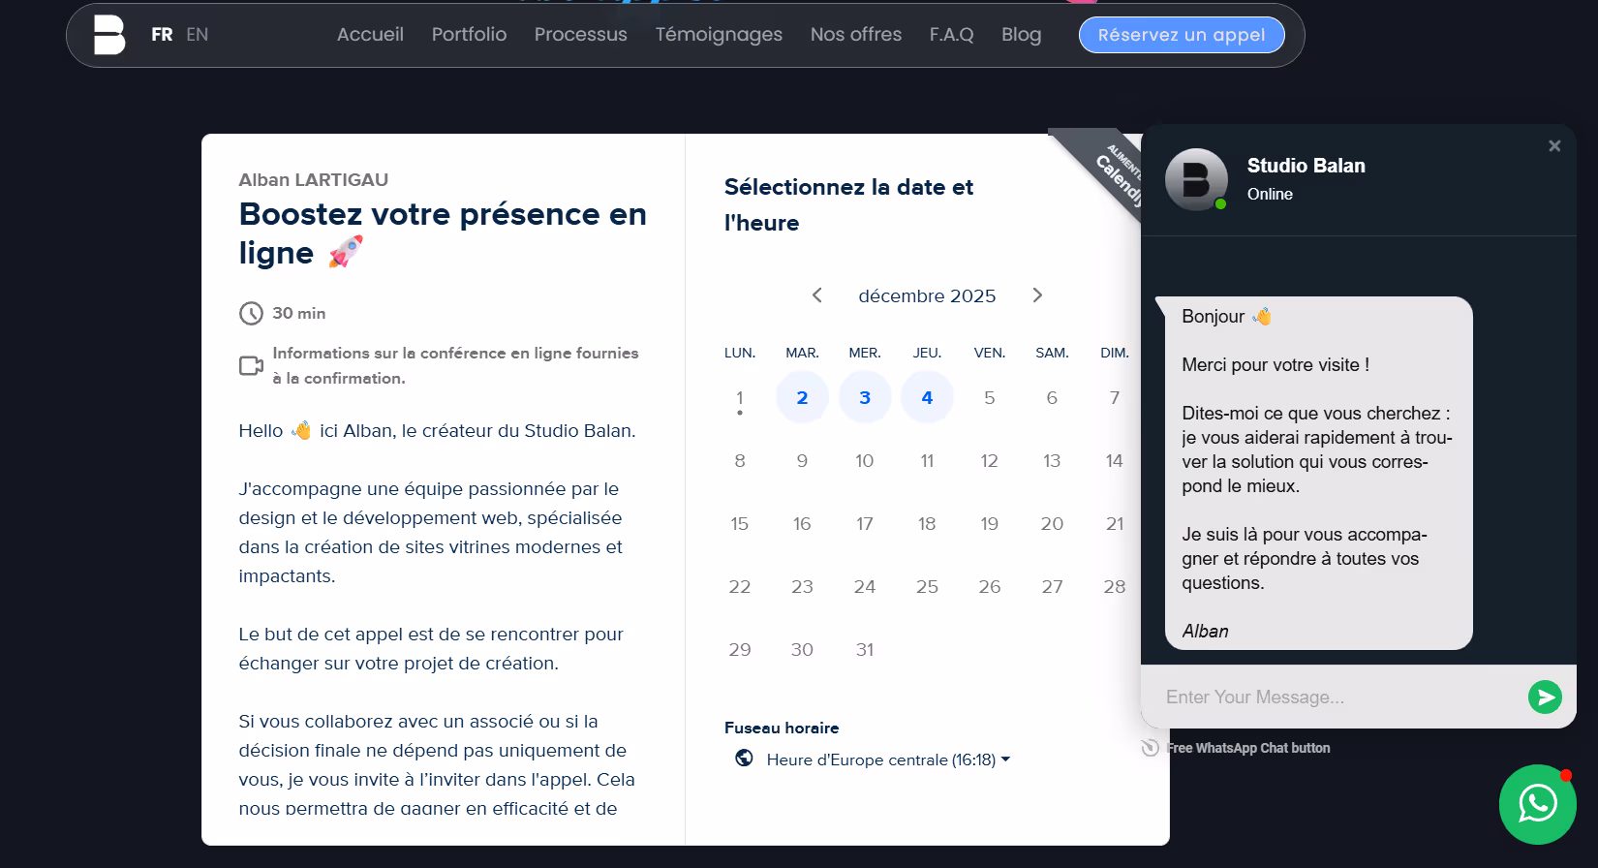Click the Bonjour greeting chat bubble
Viewport: 1598px width, 868px height.
coord(1318,473)
